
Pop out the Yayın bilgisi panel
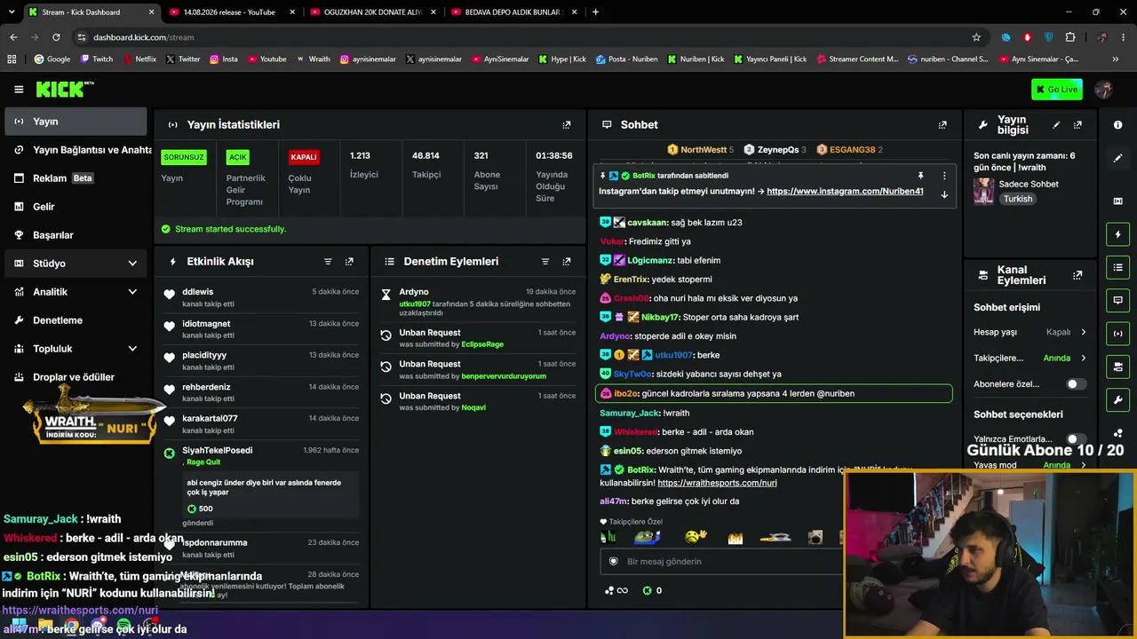coord(1077,125)
